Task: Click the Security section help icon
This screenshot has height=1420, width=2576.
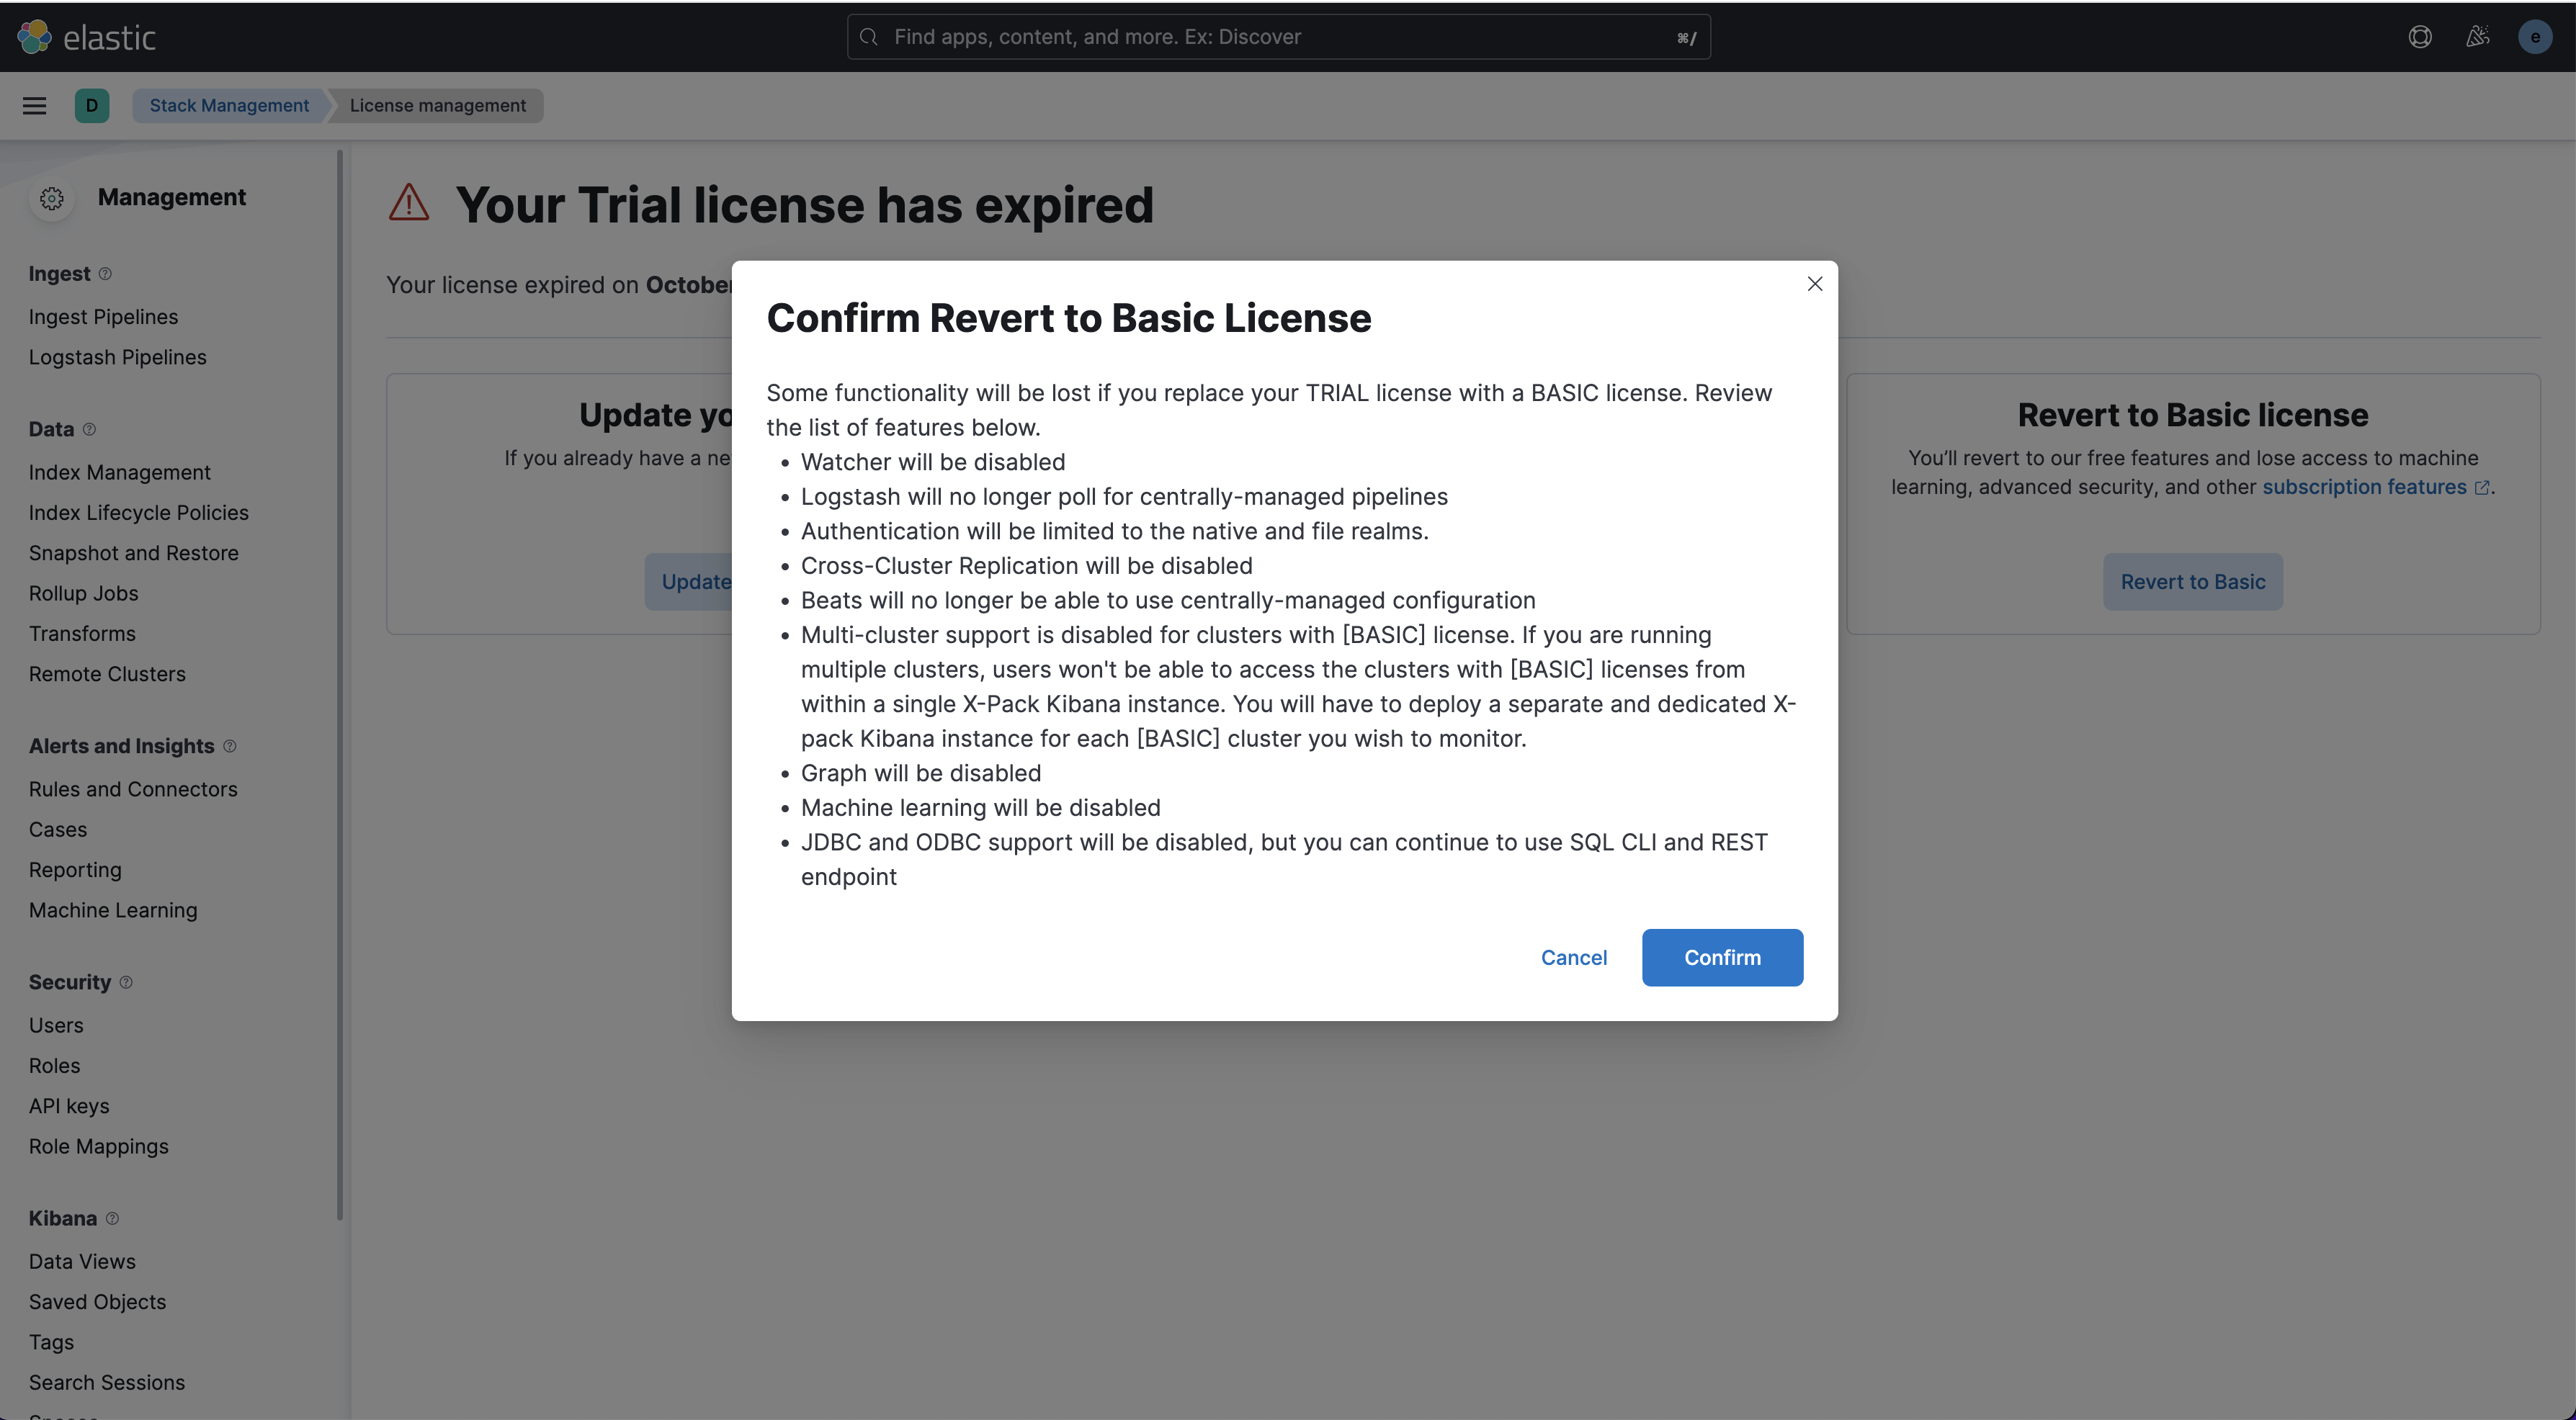Action: (x=126, y=982)
